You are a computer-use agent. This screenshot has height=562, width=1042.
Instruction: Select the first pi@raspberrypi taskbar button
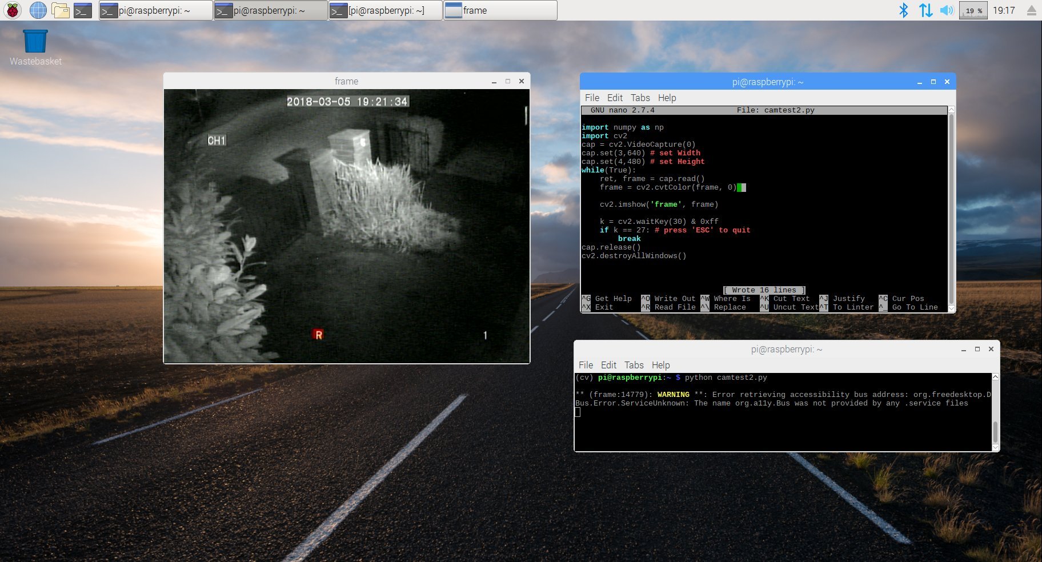[155, 10]
